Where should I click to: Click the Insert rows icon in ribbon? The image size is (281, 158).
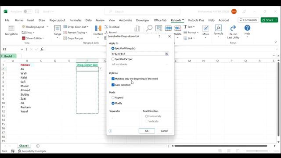[168, 28]
